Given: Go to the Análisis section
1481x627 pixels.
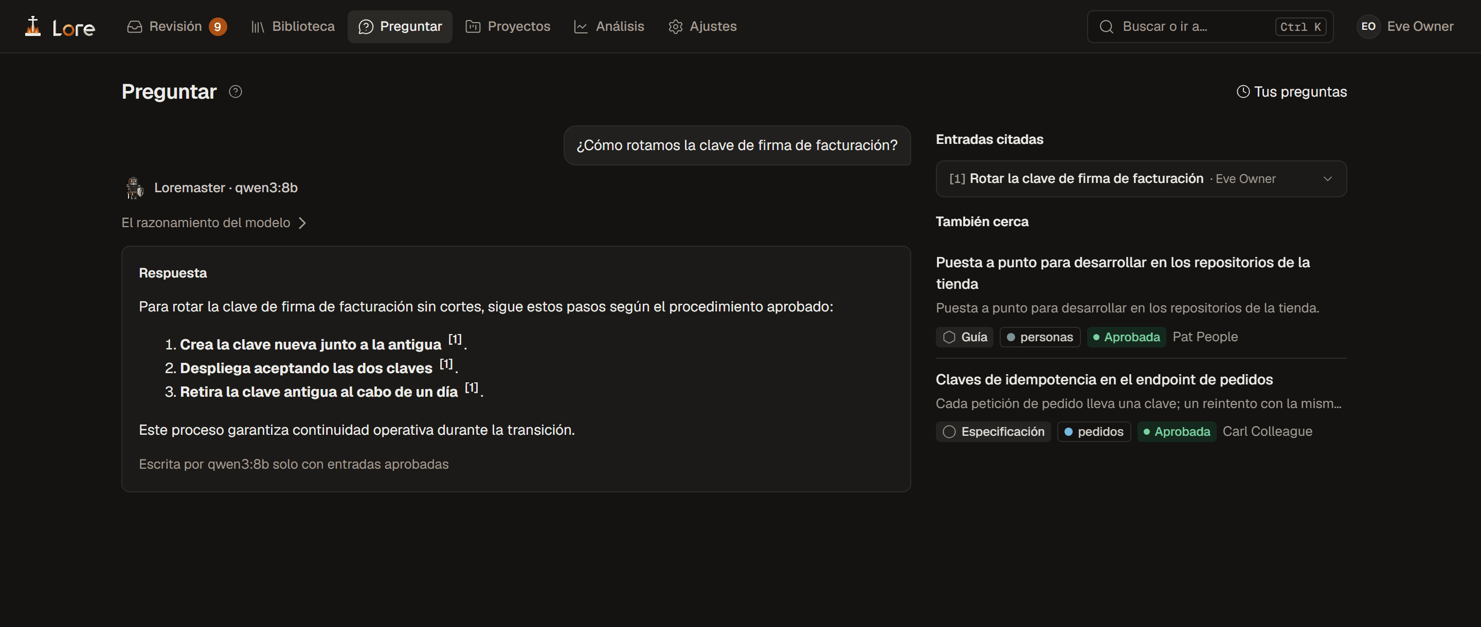Looking at the screenshot, I should (x=609, y=26).
